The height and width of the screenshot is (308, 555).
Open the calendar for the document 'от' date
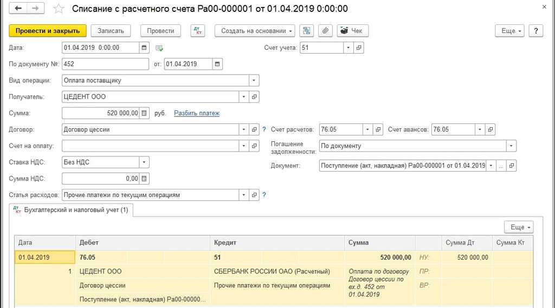[217, 64]
